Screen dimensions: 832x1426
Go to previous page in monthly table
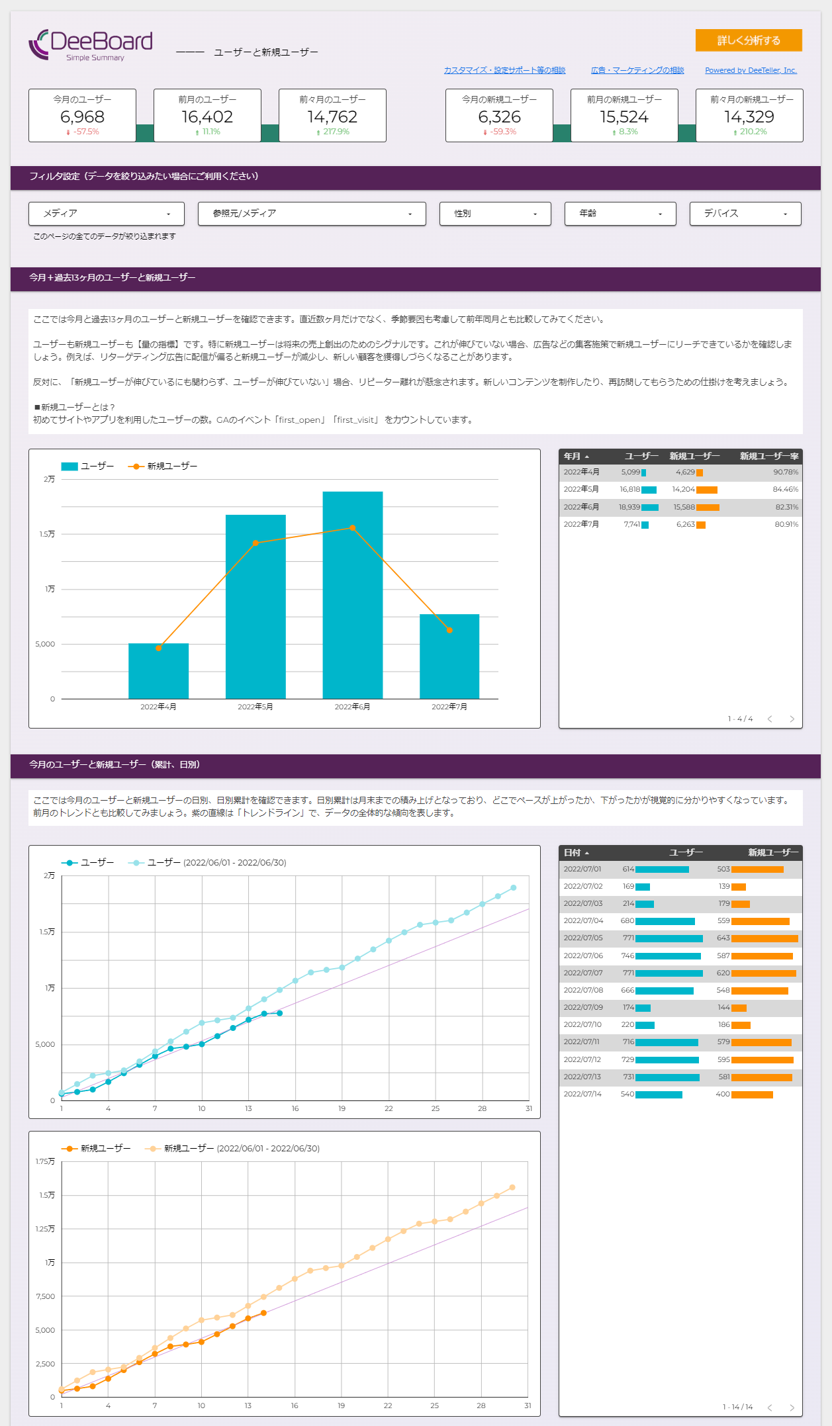(770, 719)
